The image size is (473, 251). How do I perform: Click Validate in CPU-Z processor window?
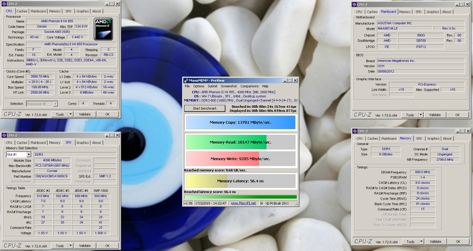tap(85, 114)
